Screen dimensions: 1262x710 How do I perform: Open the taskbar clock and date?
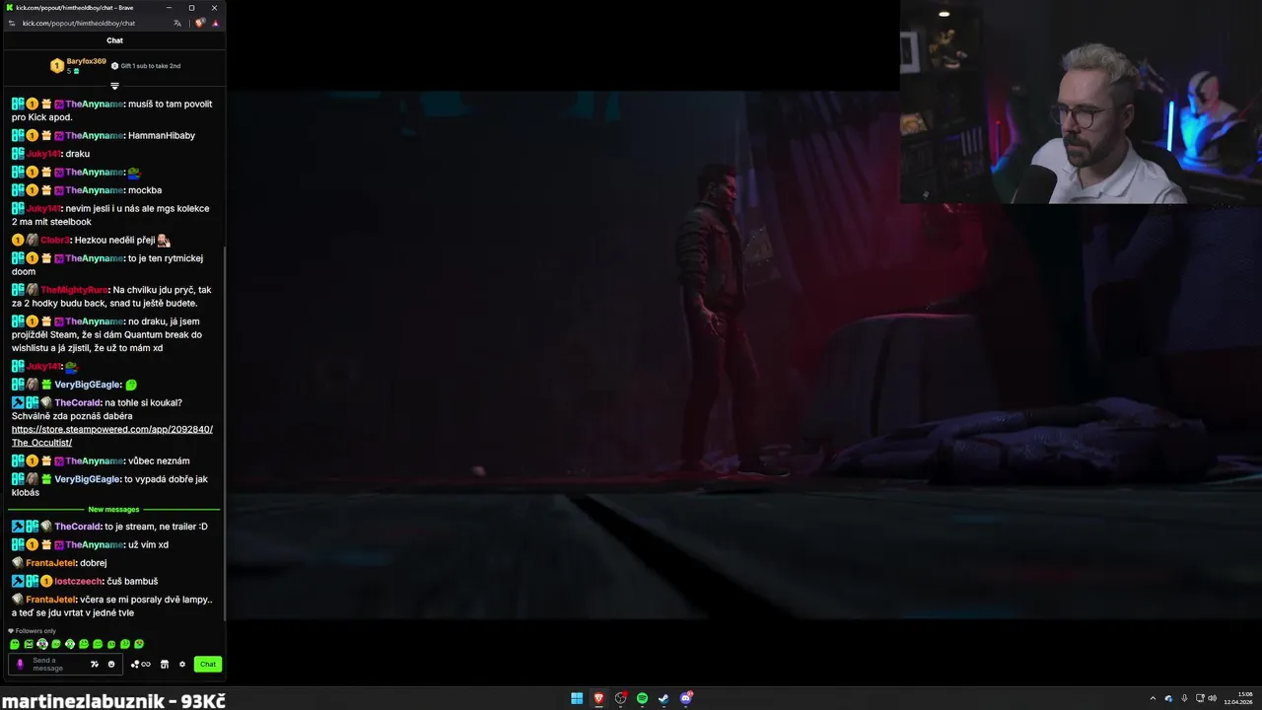1239,698
